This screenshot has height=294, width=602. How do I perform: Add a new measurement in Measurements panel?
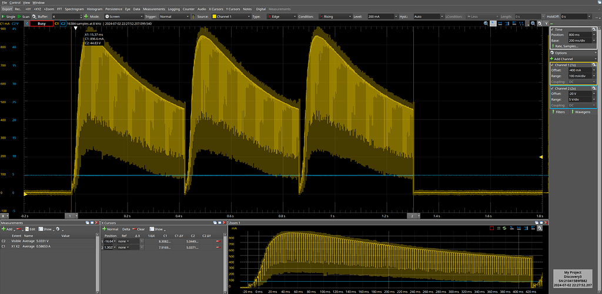click(x=6, y=229)
